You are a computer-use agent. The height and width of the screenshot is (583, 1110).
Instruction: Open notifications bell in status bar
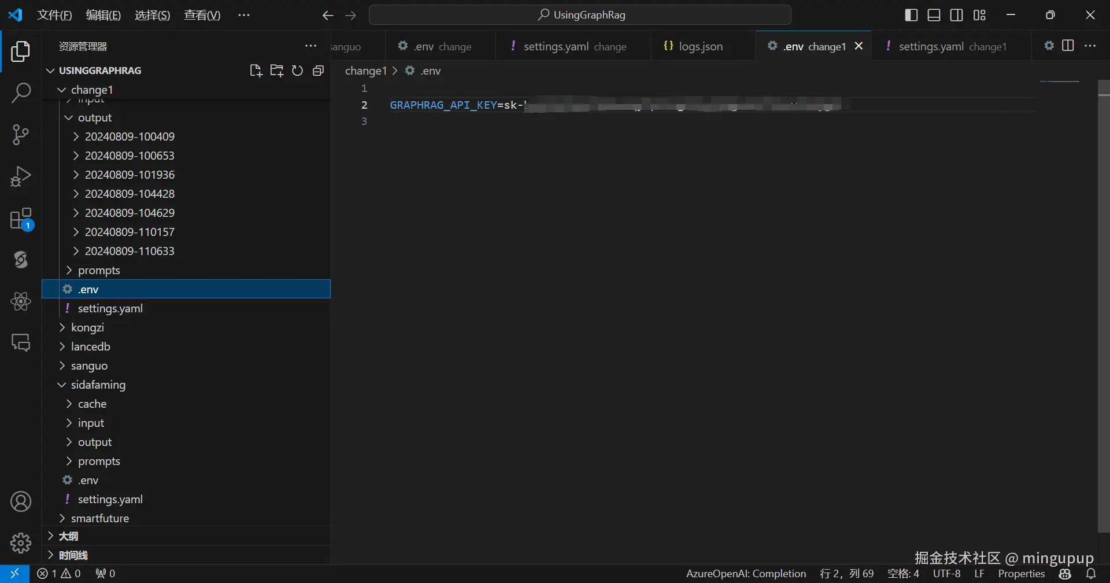point(1091,574)
